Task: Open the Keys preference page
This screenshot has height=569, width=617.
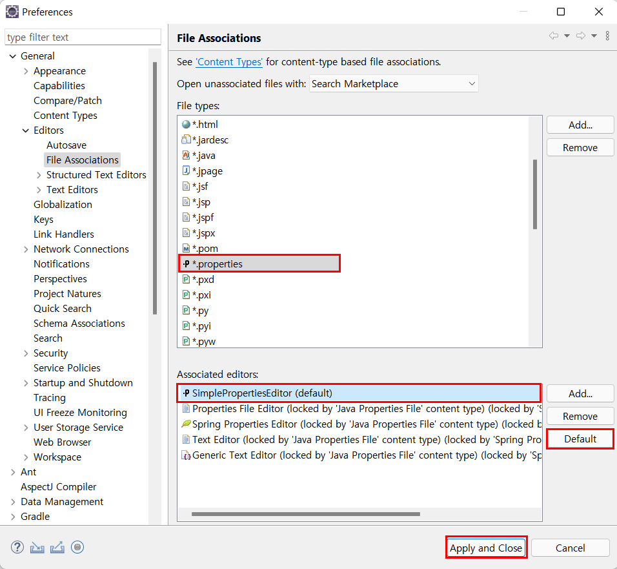Action: click(43, 220)
